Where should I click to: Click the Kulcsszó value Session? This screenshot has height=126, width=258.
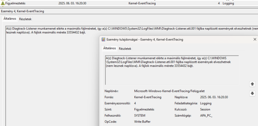205,110
